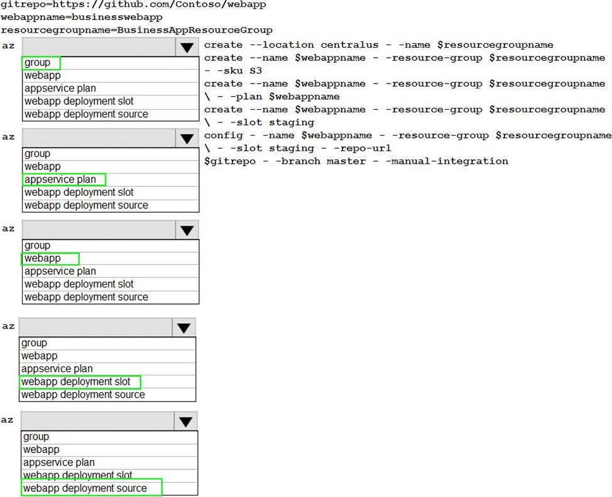Click the '--slot staging --repo-url' line

click(x=297, y=149)
